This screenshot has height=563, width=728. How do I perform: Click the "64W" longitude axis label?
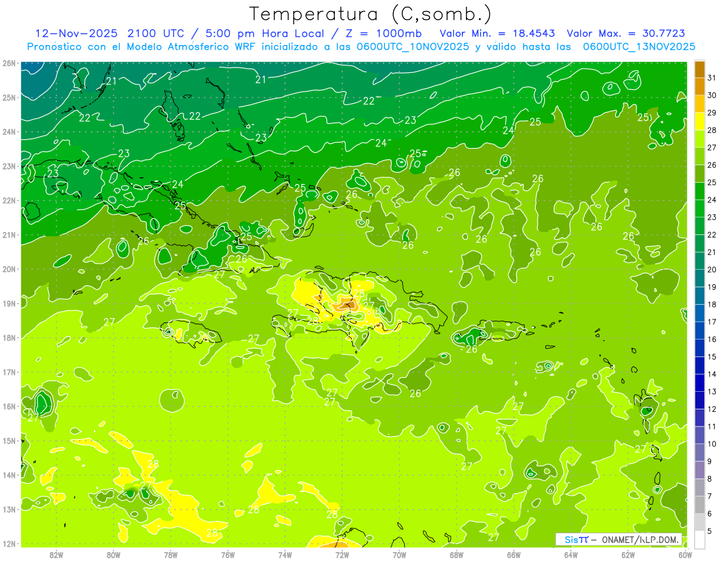(571, 554)
